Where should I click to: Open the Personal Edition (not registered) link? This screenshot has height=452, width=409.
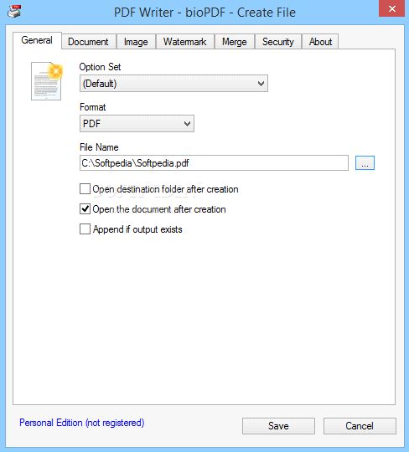click(81, 423)
